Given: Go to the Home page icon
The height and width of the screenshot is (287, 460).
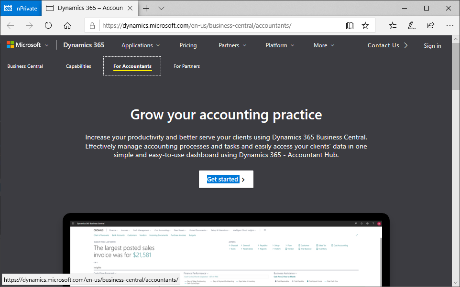Looking at the screenshot, I should point(67,26).
